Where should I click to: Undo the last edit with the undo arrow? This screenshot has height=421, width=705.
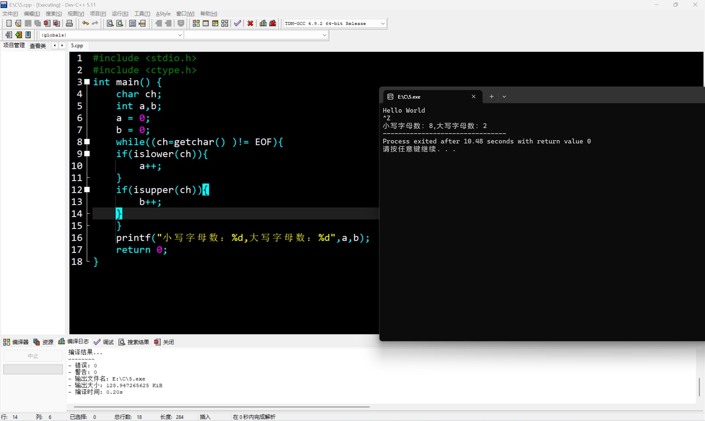point(85,23)
